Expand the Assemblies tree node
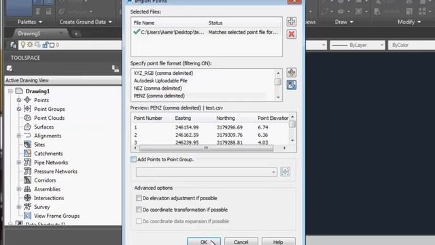This screenshot has height=245, width=435. click(x=19, y=189)
